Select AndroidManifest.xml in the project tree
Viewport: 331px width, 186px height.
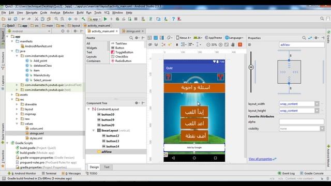38,46
